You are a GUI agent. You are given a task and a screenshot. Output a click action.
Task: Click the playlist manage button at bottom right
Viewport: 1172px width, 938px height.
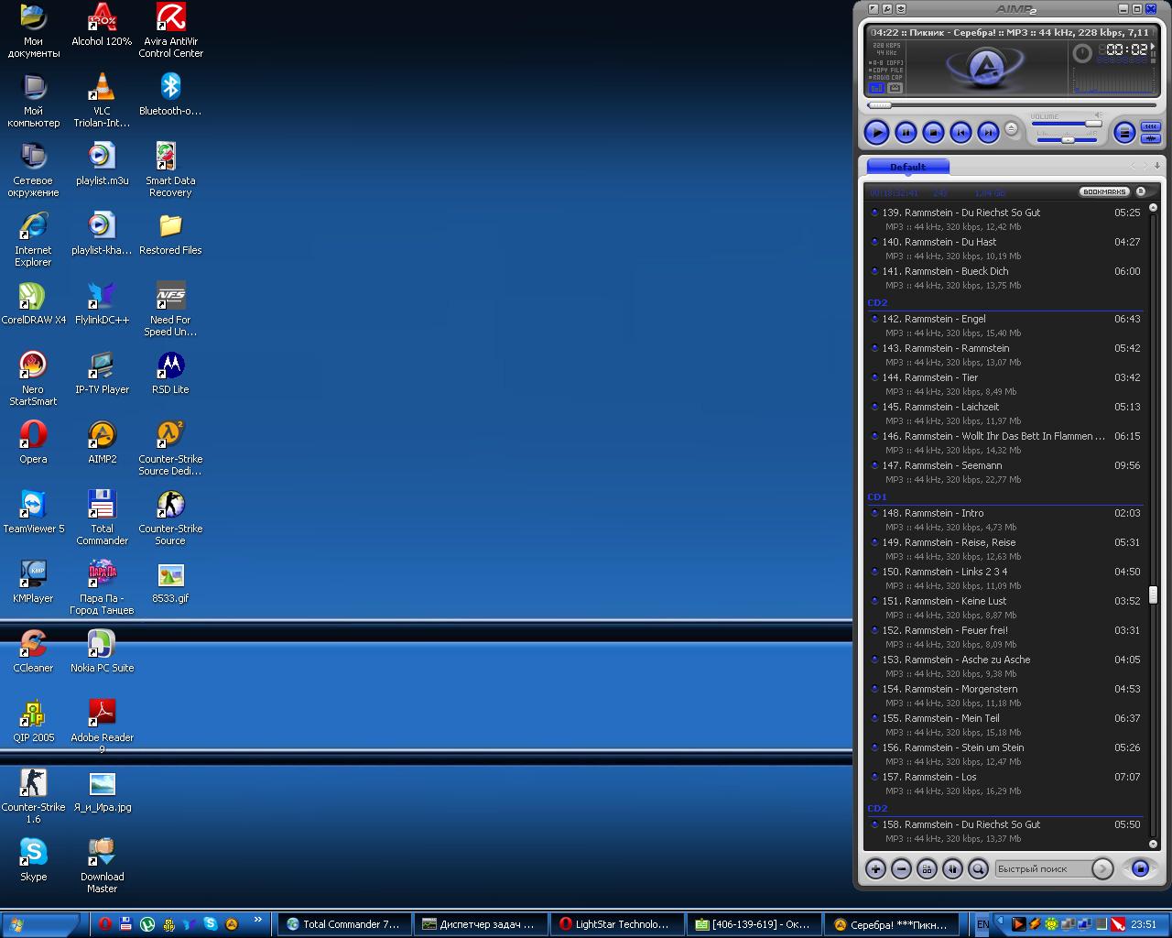click(1140, 868)
